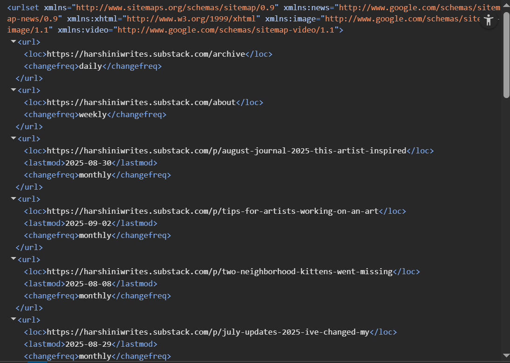The width and height of the screenshot is (510, 363).
Task: Click 'monthly' under the two-neighborhood-kittens entry
Action: tap(95, 296)
